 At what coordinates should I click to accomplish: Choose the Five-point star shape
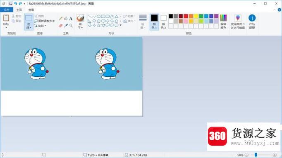98,25
